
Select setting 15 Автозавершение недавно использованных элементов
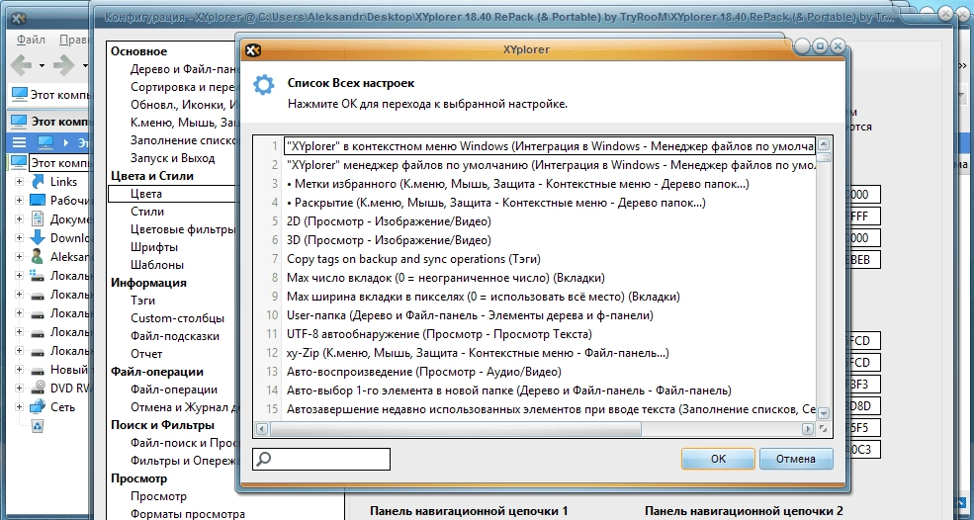(550, 409)
